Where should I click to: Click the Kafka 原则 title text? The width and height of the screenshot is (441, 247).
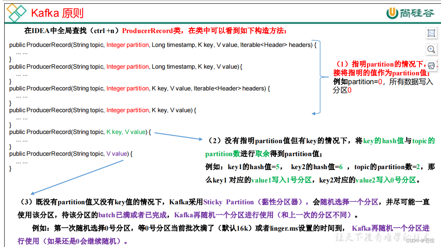point(57,13)
